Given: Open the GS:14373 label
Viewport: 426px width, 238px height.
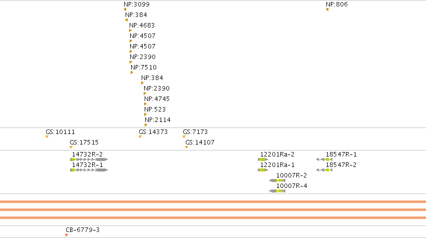Looking at the screenshot, I should point(153,132).
